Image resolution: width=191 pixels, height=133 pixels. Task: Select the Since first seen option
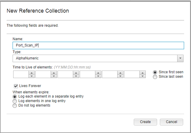[155, 72]
